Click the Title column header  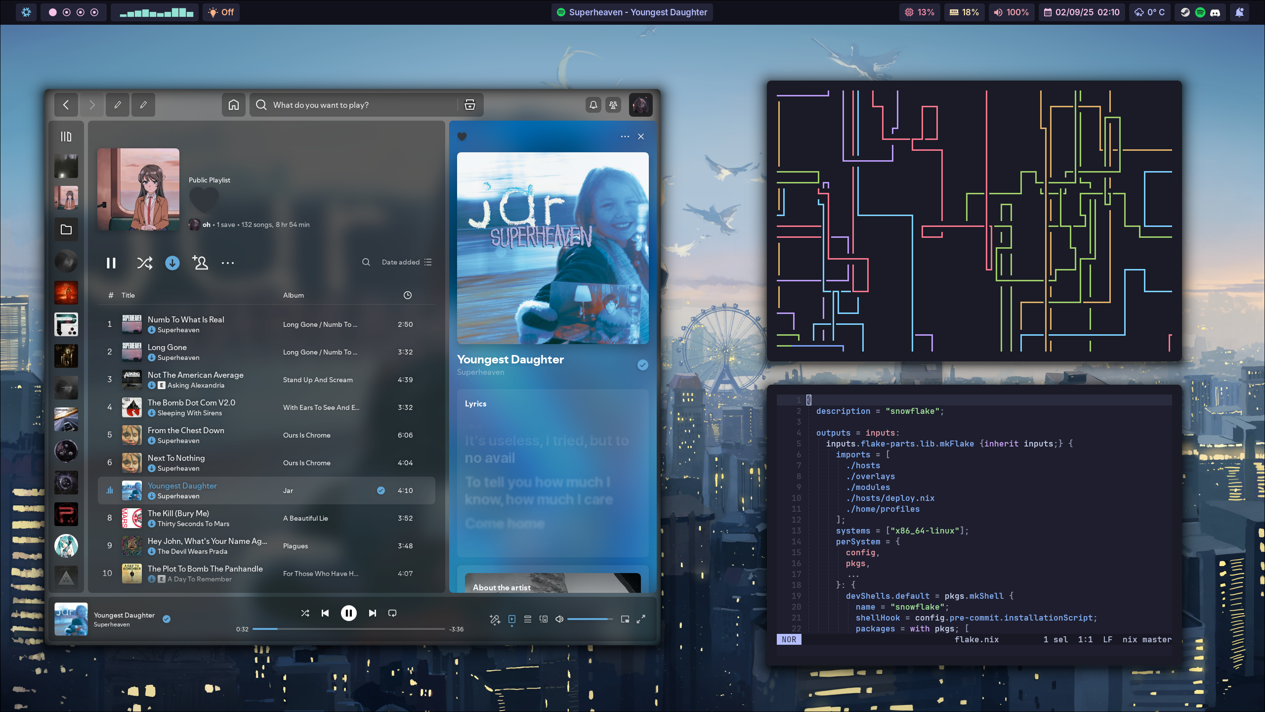(x=128, y=295)
